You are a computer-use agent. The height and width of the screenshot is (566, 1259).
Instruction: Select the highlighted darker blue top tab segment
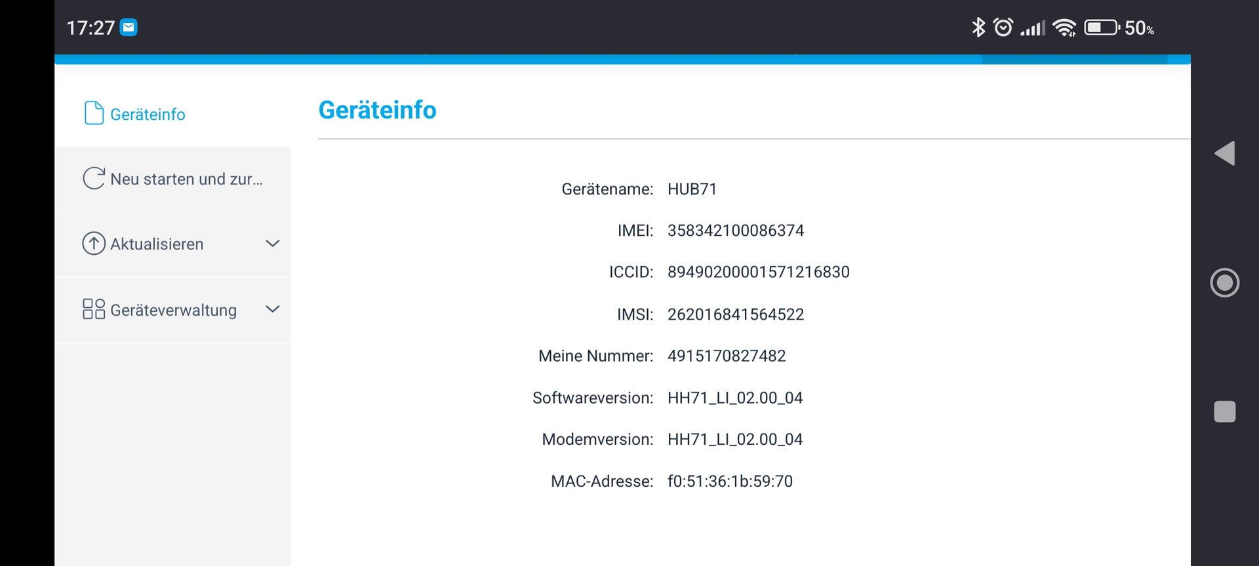(1074, 60)
